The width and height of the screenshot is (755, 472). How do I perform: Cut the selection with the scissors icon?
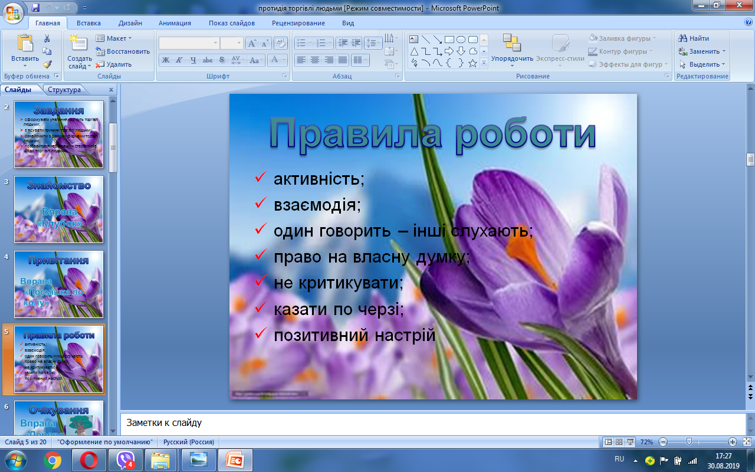[x=47, y=38]
